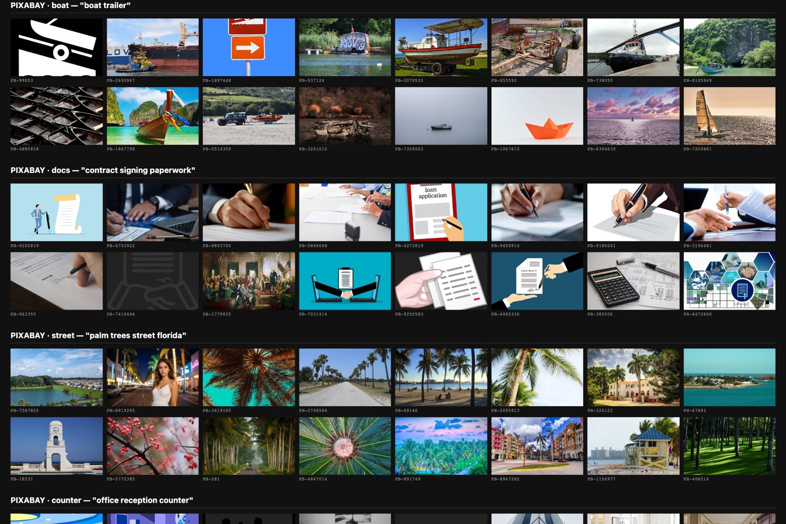This screenshot has width=786, height=524.
Task: Open the boat ramp sign thumbnail PB-99053
Action: (x=57, y=47)
